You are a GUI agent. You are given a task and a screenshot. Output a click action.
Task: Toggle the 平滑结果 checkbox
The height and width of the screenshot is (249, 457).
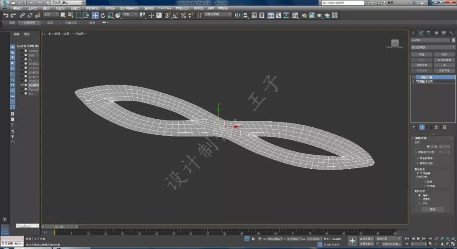pos(418,173)
